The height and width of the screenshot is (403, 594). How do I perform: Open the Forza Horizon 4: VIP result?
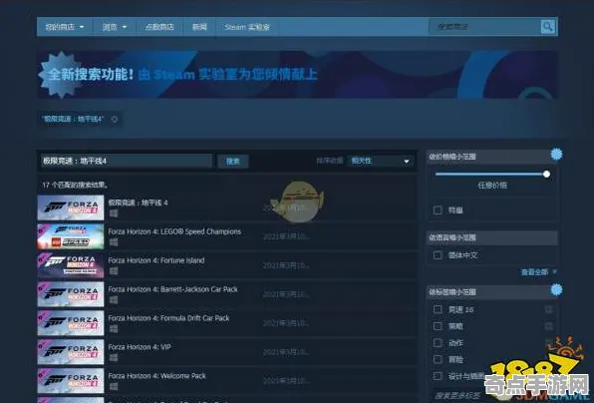pyautogui.click(x=226, y=352)
